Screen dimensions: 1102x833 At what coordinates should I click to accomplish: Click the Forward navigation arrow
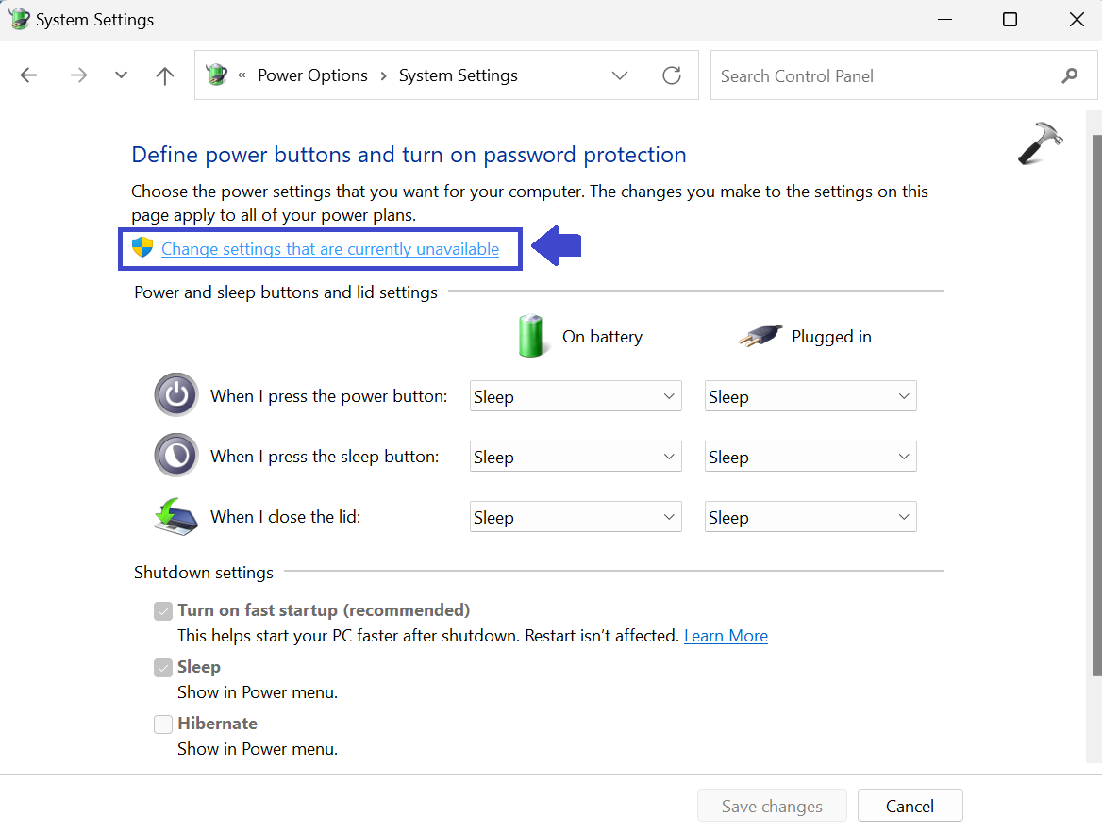point(78,75)
